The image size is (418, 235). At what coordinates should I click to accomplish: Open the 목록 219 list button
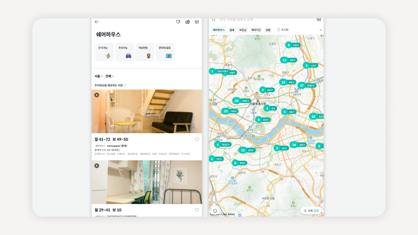click(311, 211)
